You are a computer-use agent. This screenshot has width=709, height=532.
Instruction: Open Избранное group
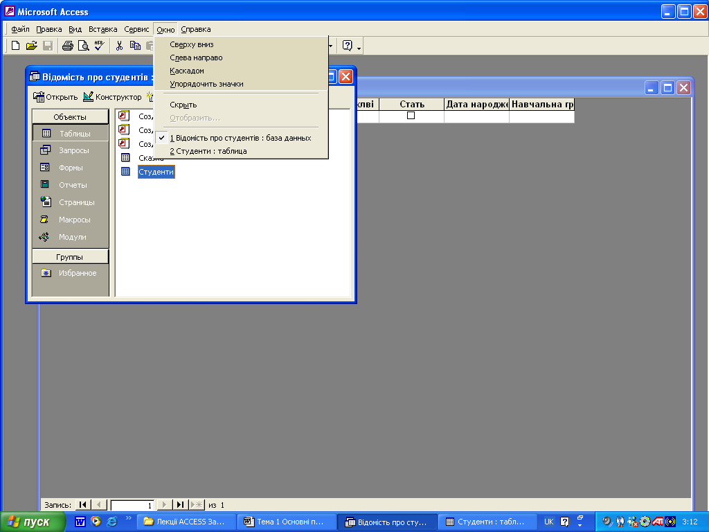point(71,273)
